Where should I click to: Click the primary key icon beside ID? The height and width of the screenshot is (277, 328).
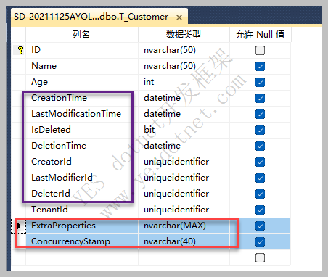pyautogui.click(x=20, y=50)
